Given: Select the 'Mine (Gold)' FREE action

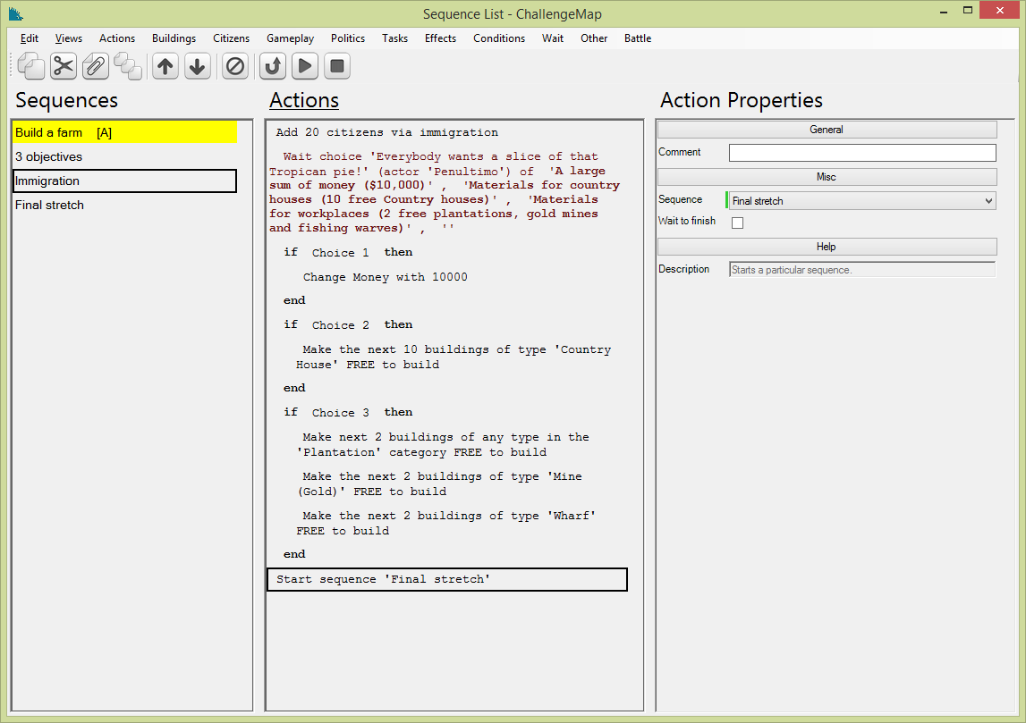Looking at the screenshot, I should [439, 483].
